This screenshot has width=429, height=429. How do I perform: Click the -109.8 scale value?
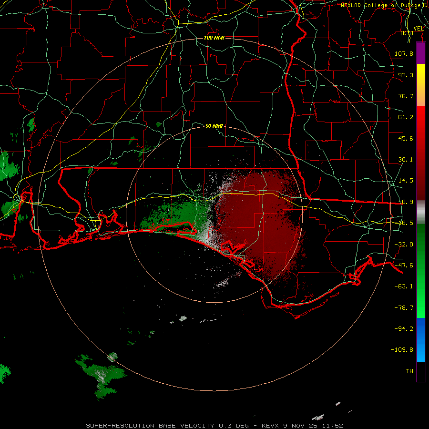click(402, 350)
